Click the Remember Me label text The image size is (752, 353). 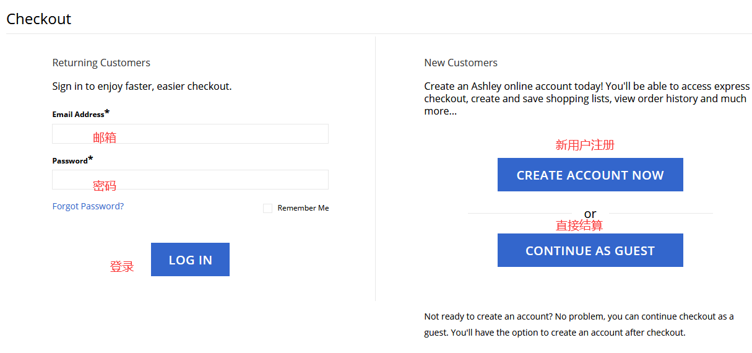303,208
